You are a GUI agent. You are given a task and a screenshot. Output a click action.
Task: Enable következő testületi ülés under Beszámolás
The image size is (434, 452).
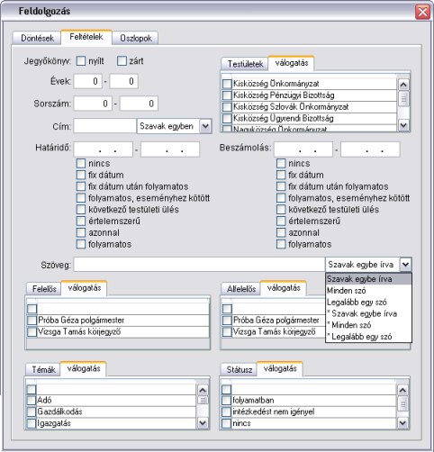pyautogui.click(x=281, y=210)
